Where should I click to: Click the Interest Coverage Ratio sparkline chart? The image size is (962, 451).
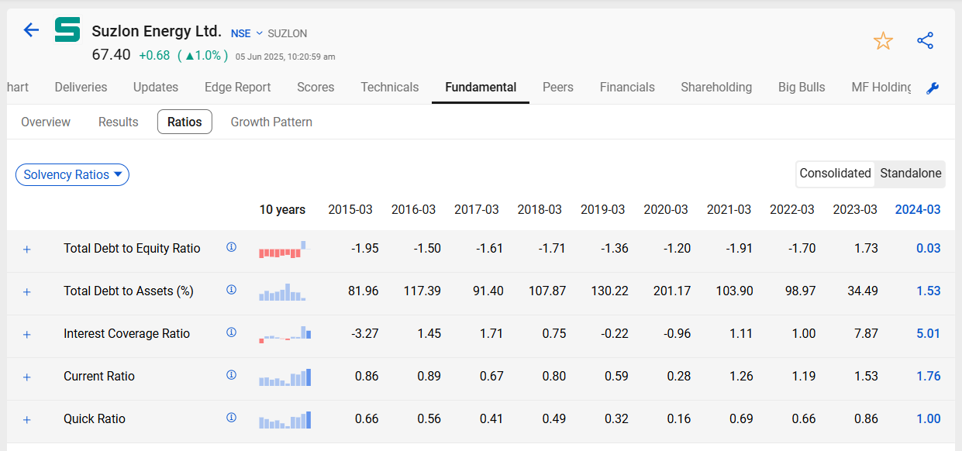[285, 333]
